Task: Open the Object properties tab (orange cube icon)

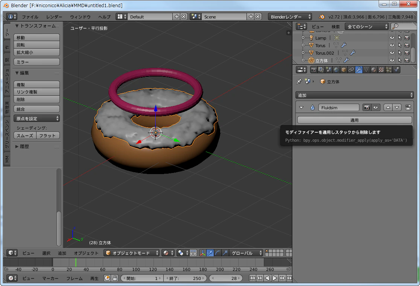Action: (344, 70)
